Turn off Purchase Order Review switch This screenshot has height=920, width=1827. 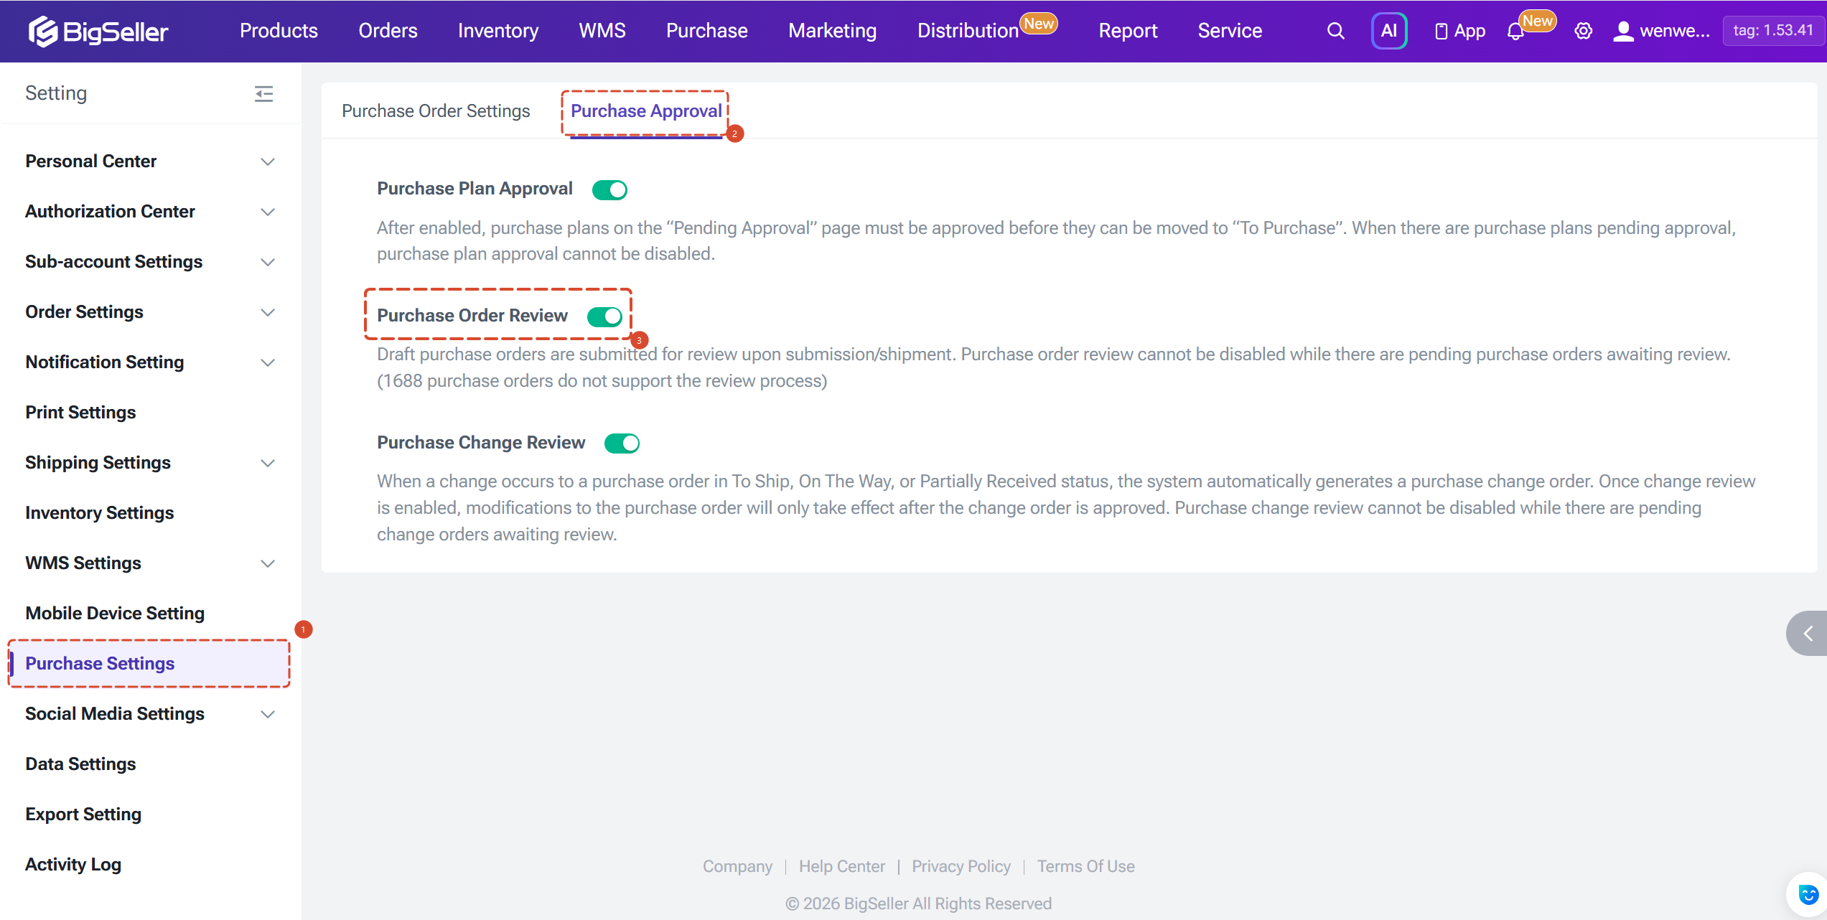604,316
